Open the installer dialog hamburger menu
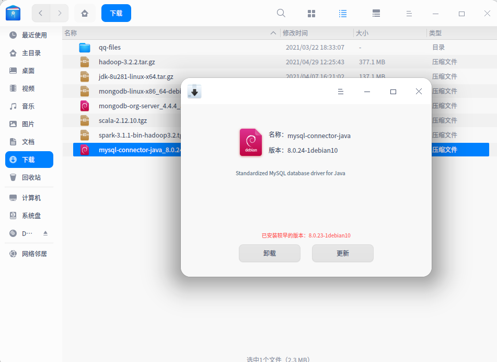497x362 pixels. tap(341, 91)
